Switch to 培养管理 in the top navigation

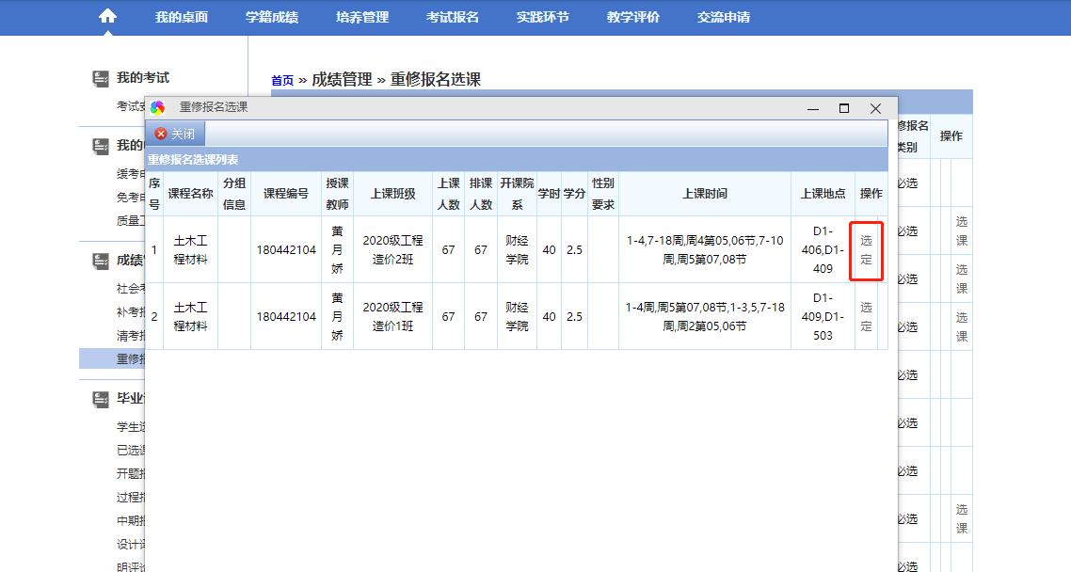pyautogui.click(x=362, y=17)
